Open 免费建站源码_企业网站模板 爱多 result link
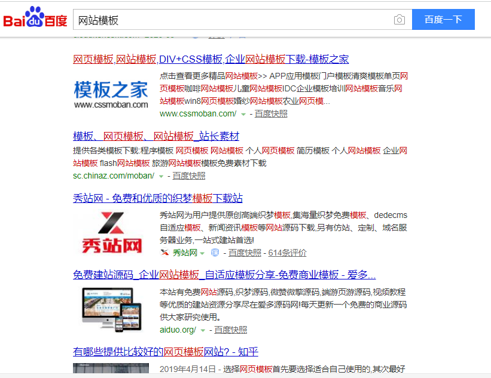Image resolution: width=491 pixels, height=378 pixels. (224, 275)
